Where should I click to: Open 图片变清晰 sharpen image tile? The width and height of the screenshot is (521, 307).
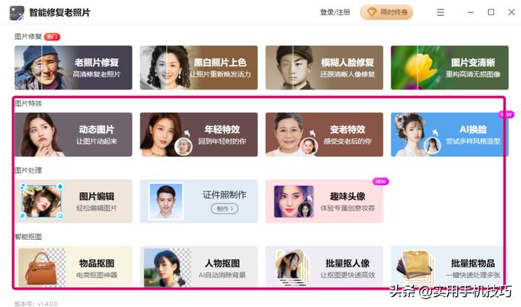pos(449,68)
